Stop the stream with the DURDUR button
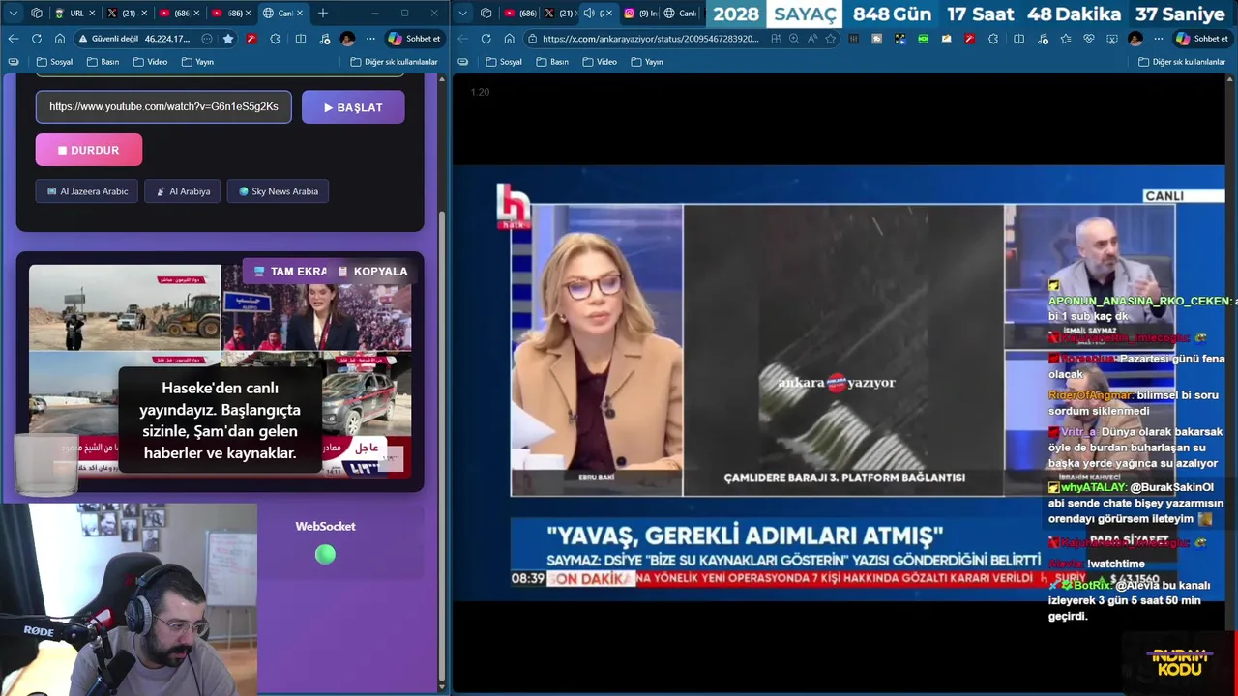The image size is (1238, 696). [x=89, y=150]
